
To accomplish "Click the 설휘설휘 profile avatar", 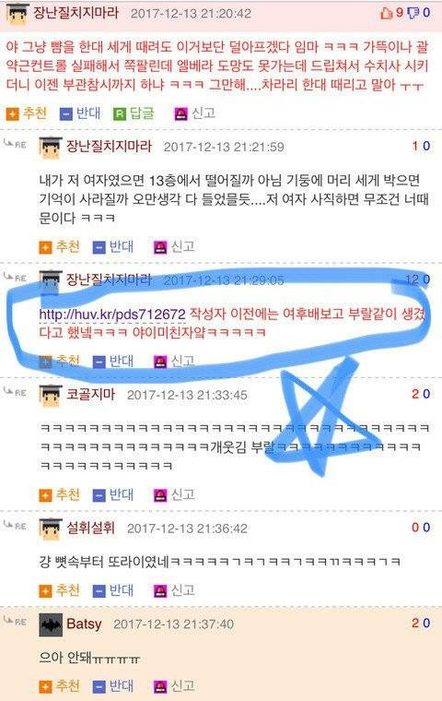I will tap(50, 529).
